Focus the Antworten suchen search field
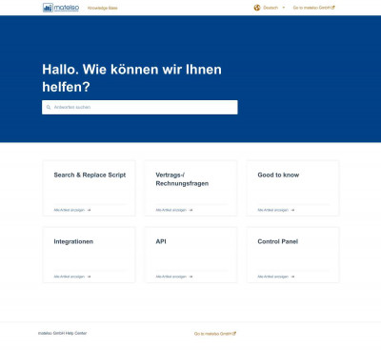The image size is (381, 350). 140,108
